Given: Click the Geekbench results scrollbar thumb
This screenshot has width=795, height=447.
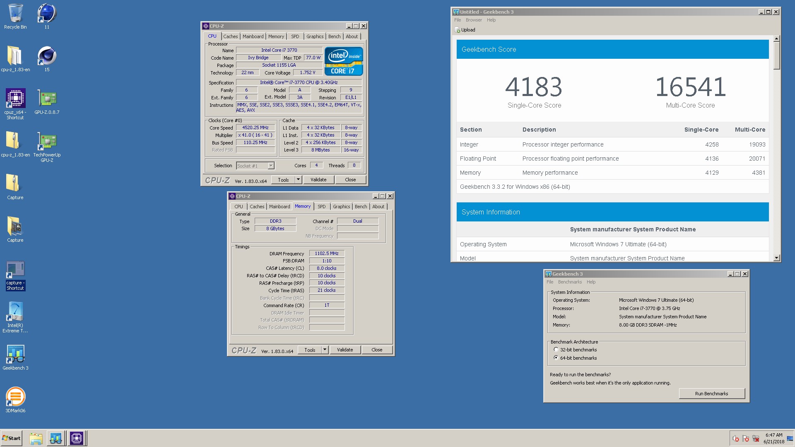Looking at the screenshot, I should [x=777, y=55].
